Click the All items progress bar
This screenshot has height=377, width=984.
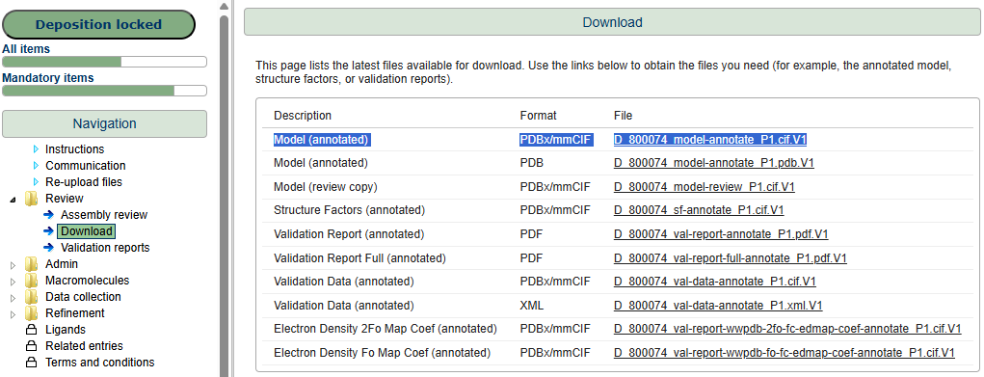(x=104, y=62)
